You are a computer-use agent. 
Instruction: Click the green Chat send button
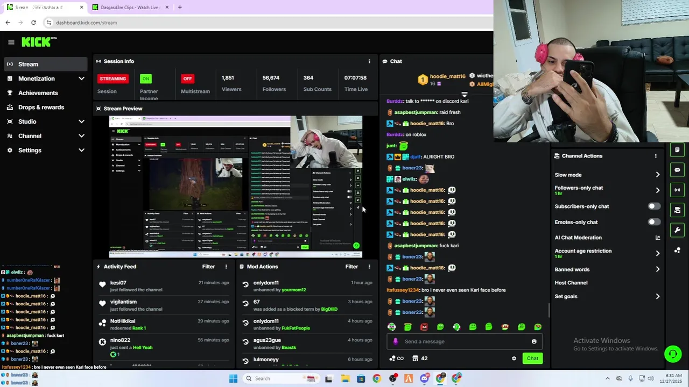pos(532,359)
